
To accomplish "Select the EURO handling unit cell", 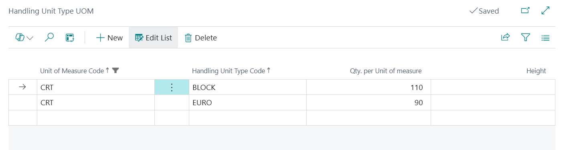I will 248,103.
